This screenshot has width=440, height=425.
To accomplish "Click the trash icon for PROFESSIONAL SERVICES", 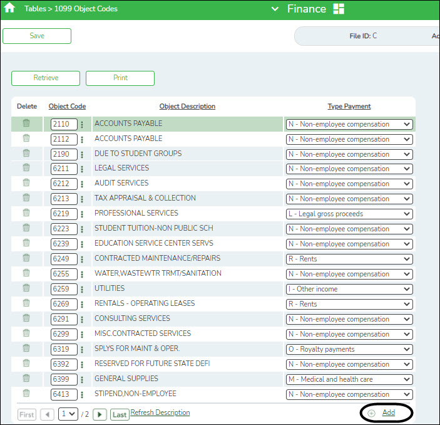I will [26, 212].
